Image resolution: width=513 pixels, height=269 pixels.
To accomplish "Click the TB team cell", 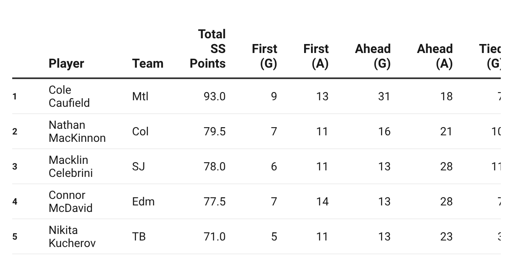I will tap(139, 237).
